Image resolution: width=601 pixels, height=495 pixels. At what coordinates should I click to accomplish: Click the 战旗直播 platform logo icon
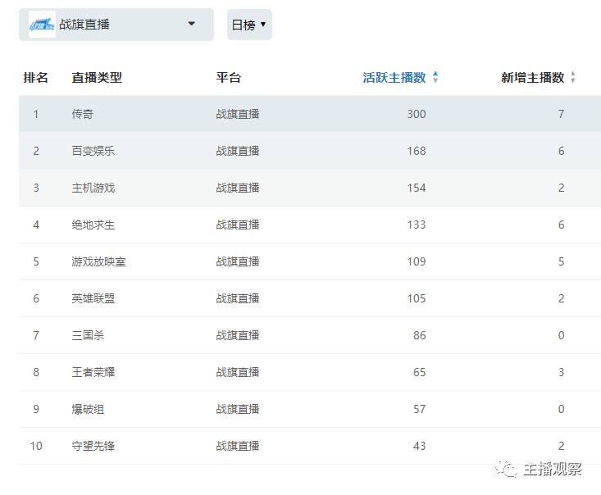point(42,25)
